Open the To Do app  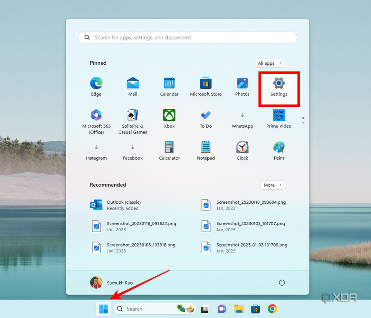[x=206, y=118]
